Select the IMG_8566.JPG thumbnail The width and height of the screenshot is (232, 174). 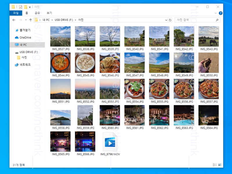pyautogui.click(x=85, y=142)
